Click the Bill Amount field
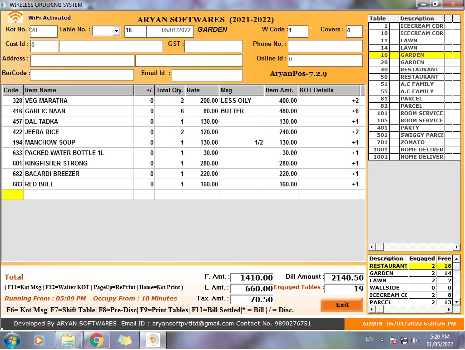 click(344, 278)
